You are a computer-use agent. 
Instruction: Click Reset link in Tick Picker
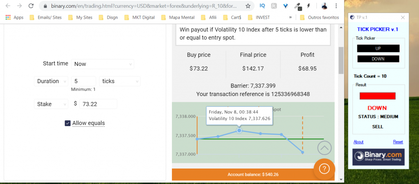click(398, 142)
